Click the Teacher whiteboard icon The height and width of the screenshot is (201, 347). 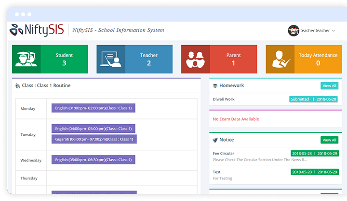[111, 59]
